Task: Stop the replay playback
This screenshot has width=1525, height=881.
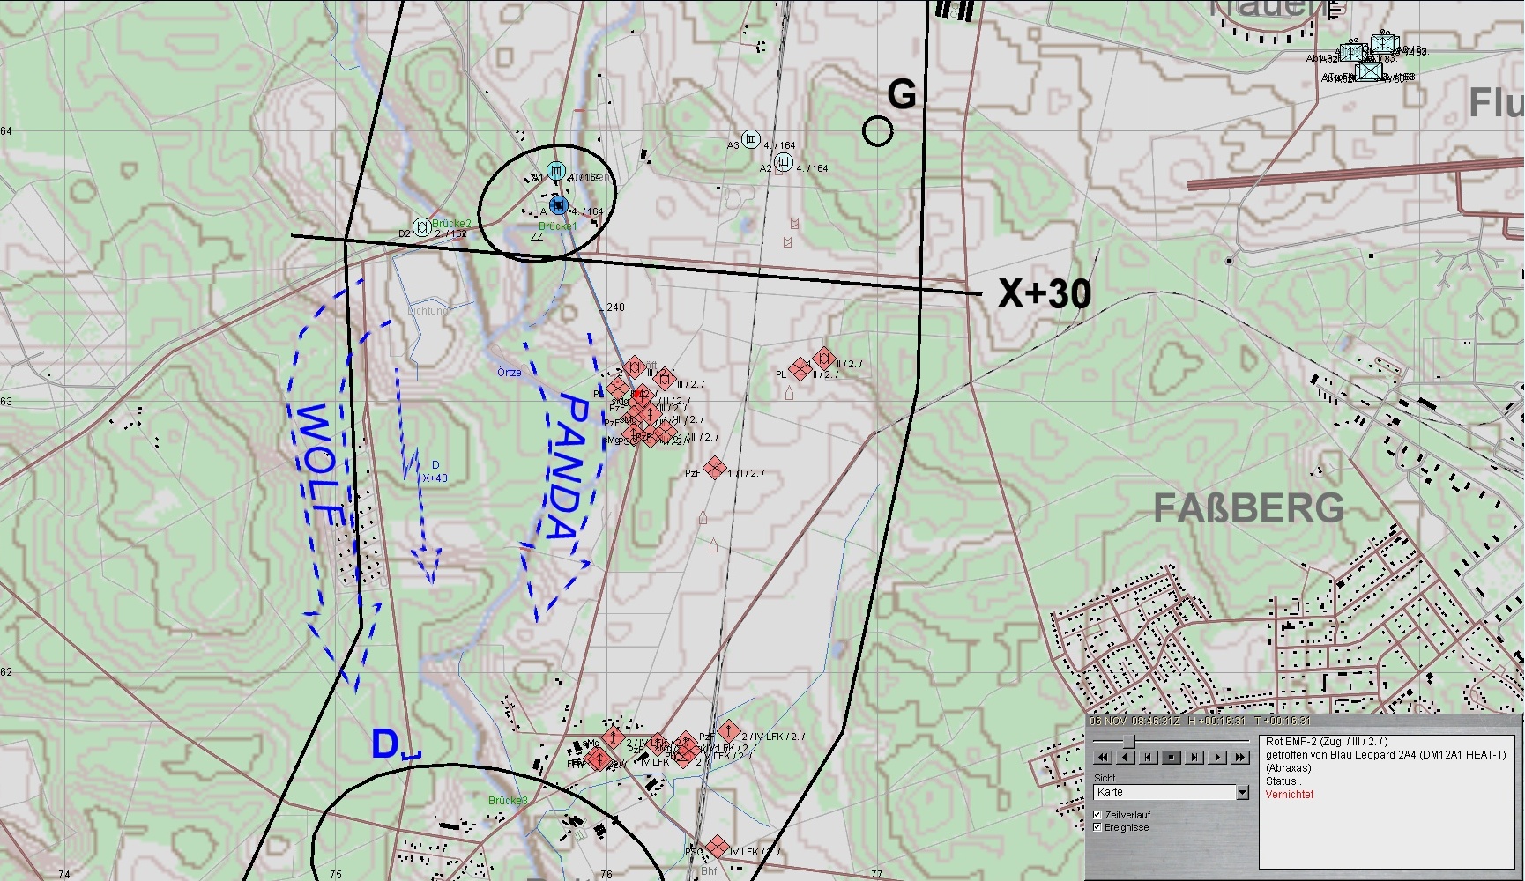Action: 1172,758
